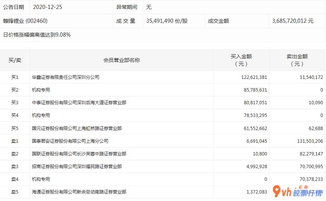This screenshot has height=201, width=326.
Task: Select the stock name 赣锋锂业 (002460)
Action: pos(25,21)
